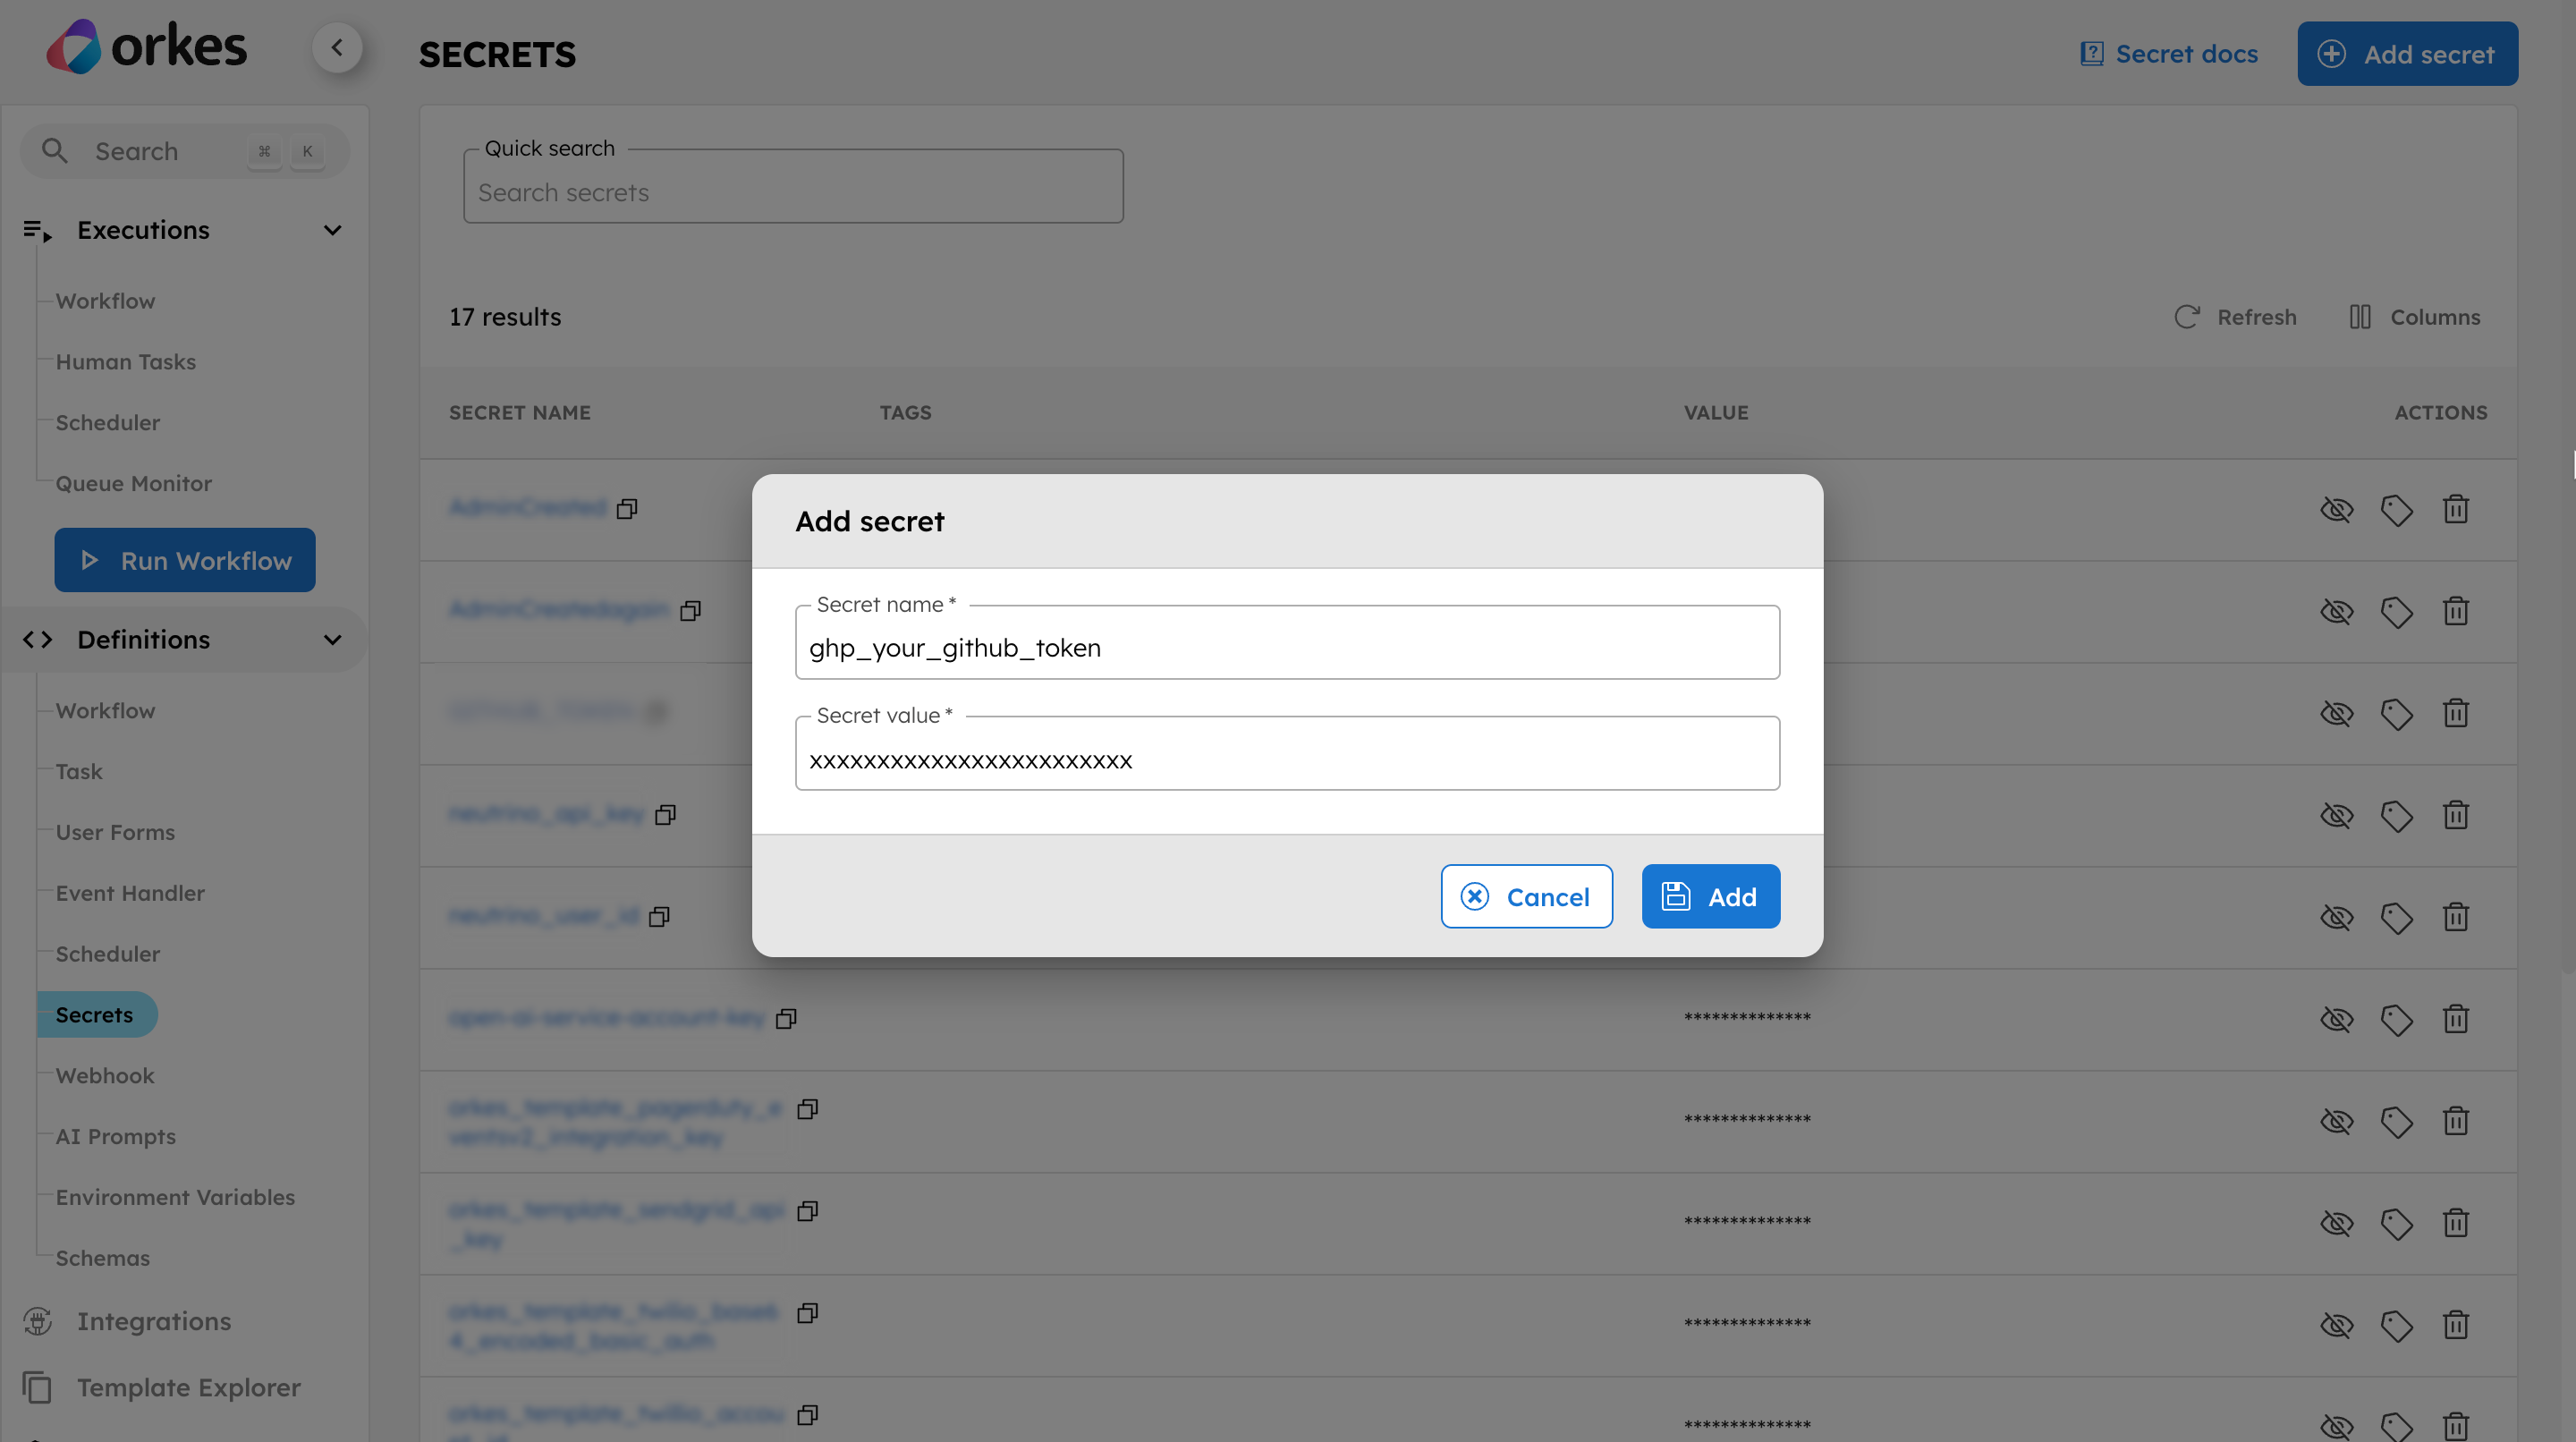Delete the neutrino_api_key secret using trash icon
2576x1442 pixels.
click(2457, 815)
